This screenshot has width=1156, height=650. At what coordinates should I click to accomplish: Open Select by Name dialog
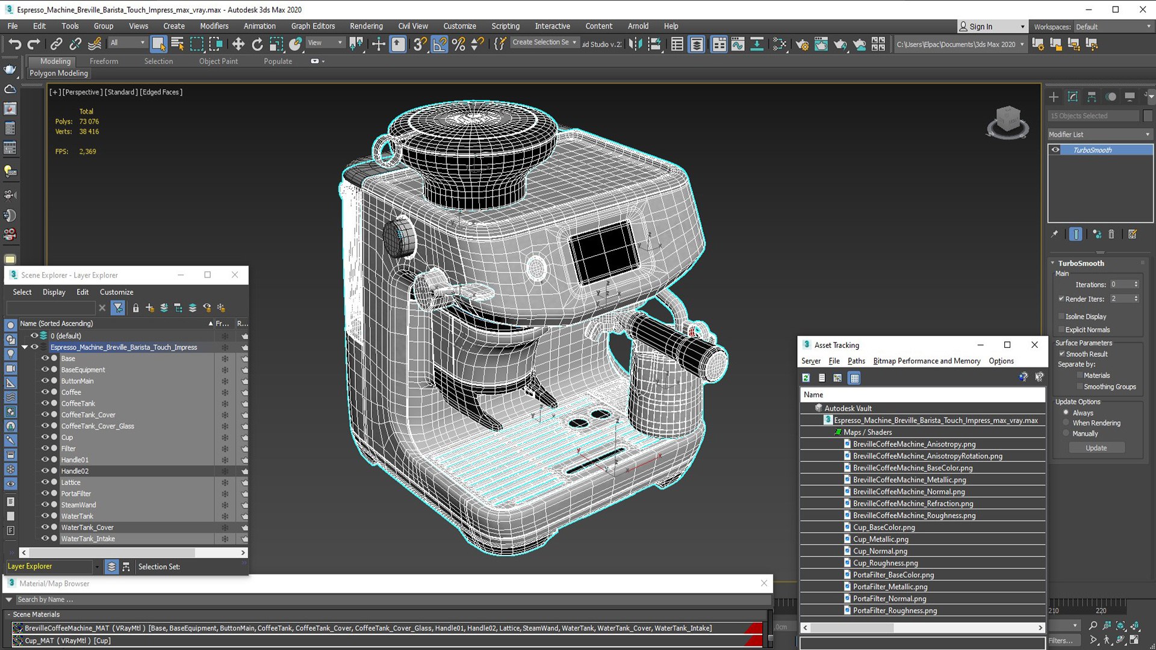(x=178, y=44)
